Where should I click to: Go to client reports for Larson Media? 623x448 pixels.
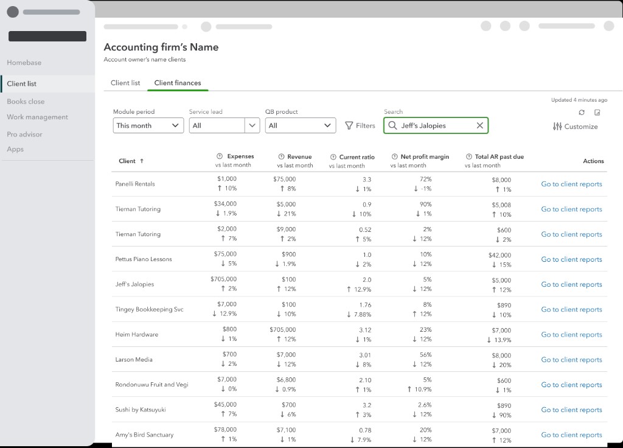[x=571, y=360]
